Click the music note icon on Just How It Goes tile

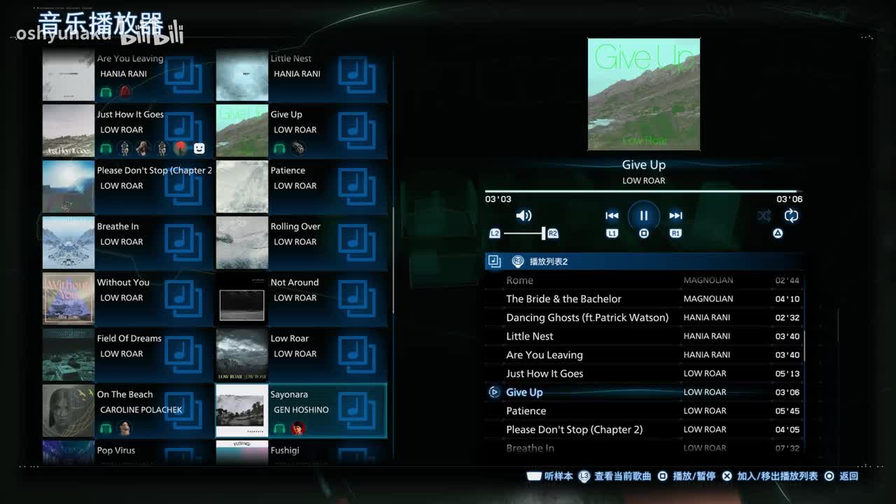point(183,132)
